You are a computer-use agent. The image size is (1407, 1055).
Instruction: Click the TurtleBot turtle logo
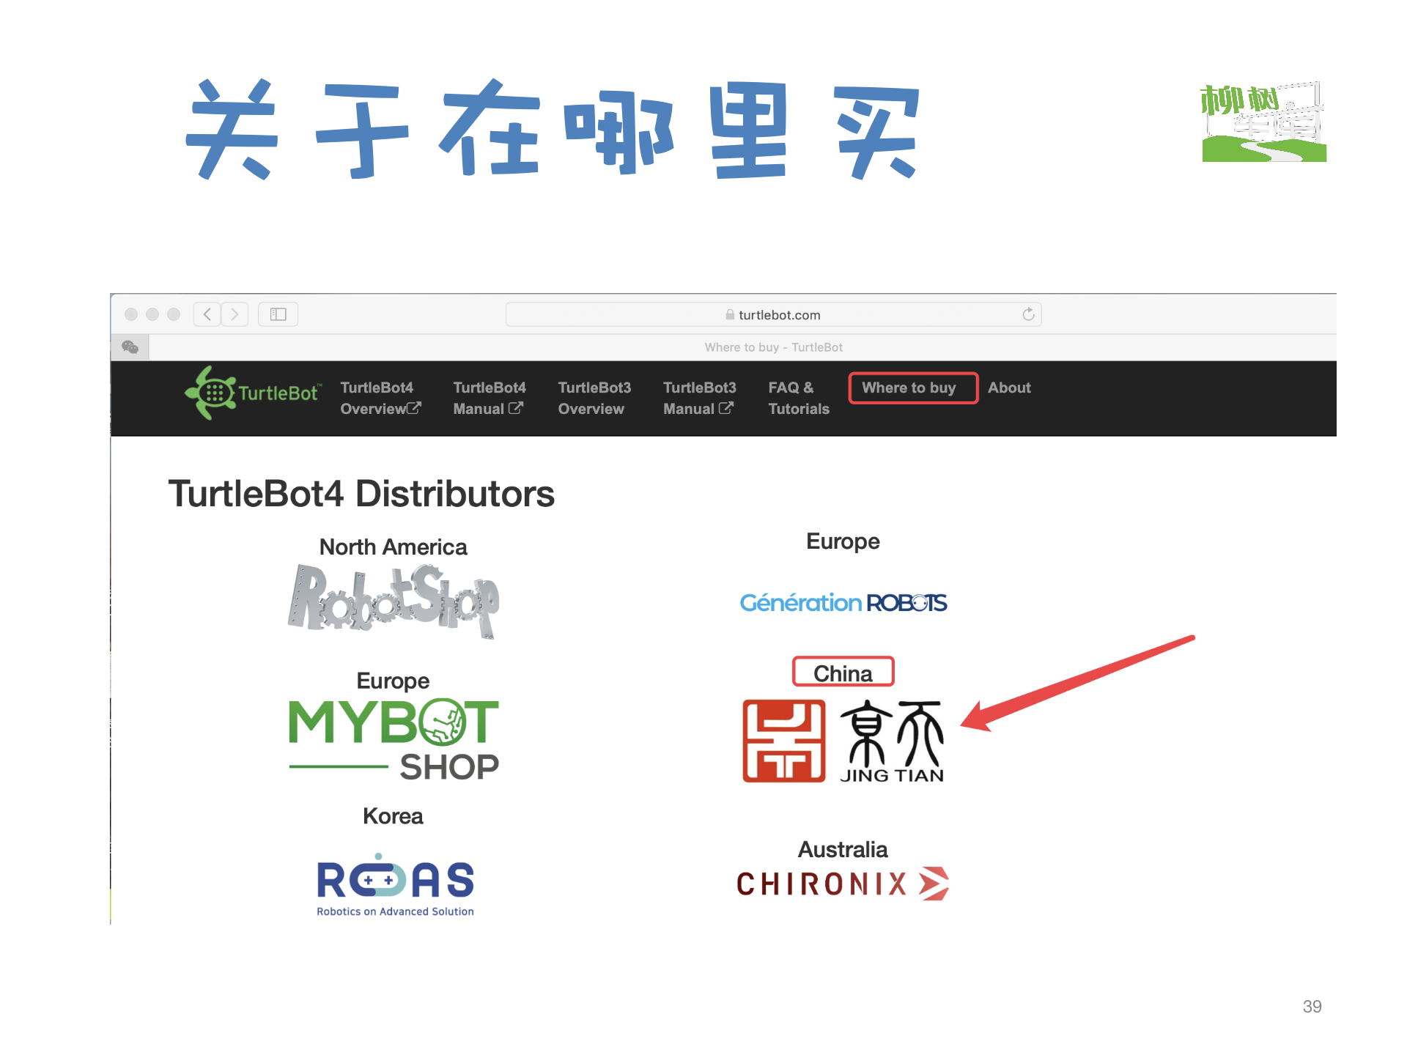(x=252, y=393)
